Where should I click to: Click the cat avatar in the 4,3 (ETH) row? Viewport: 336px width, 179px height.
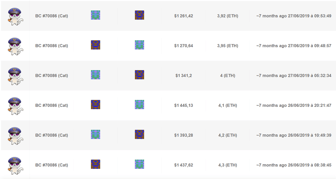click(15, 165)
